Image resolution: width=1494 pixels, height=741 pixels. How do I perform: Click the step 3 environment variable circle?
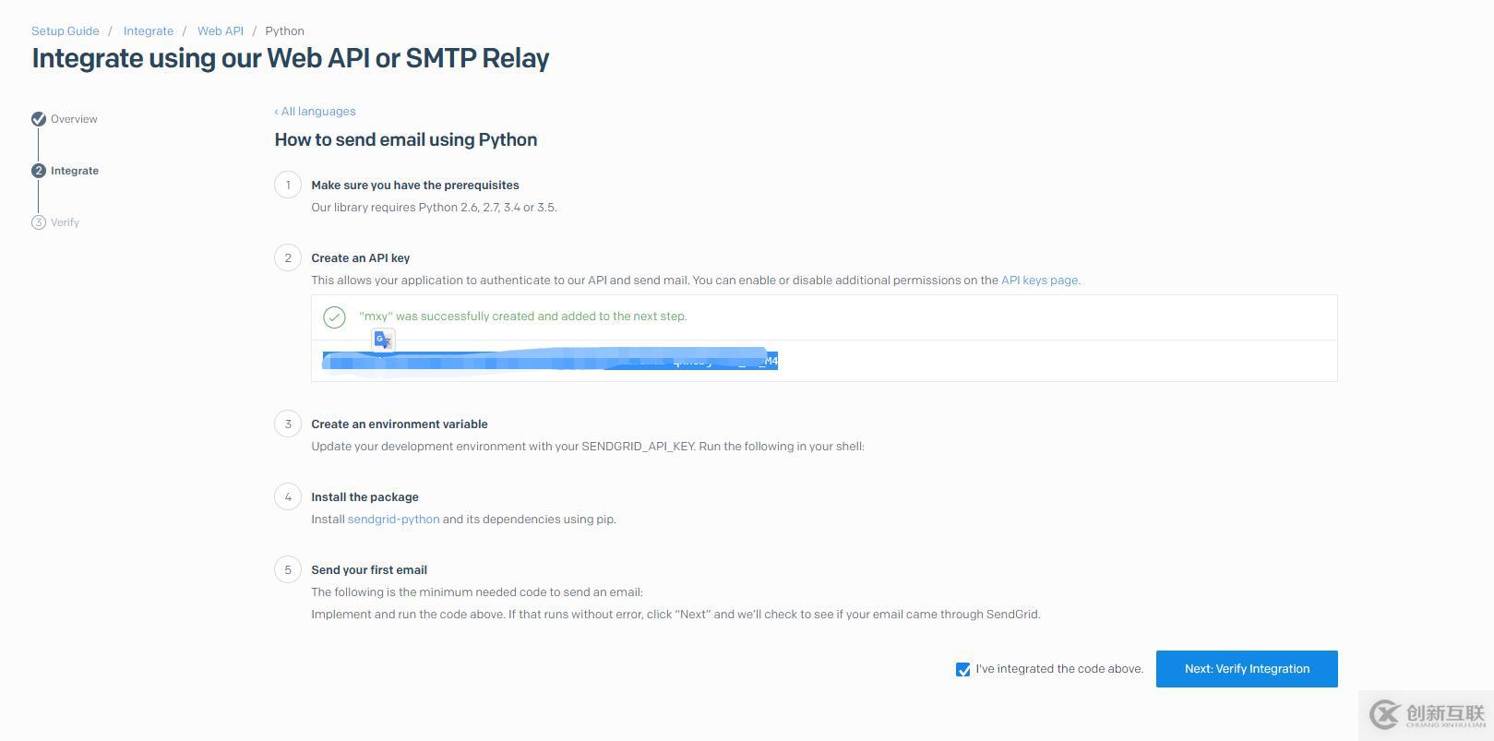288,424
